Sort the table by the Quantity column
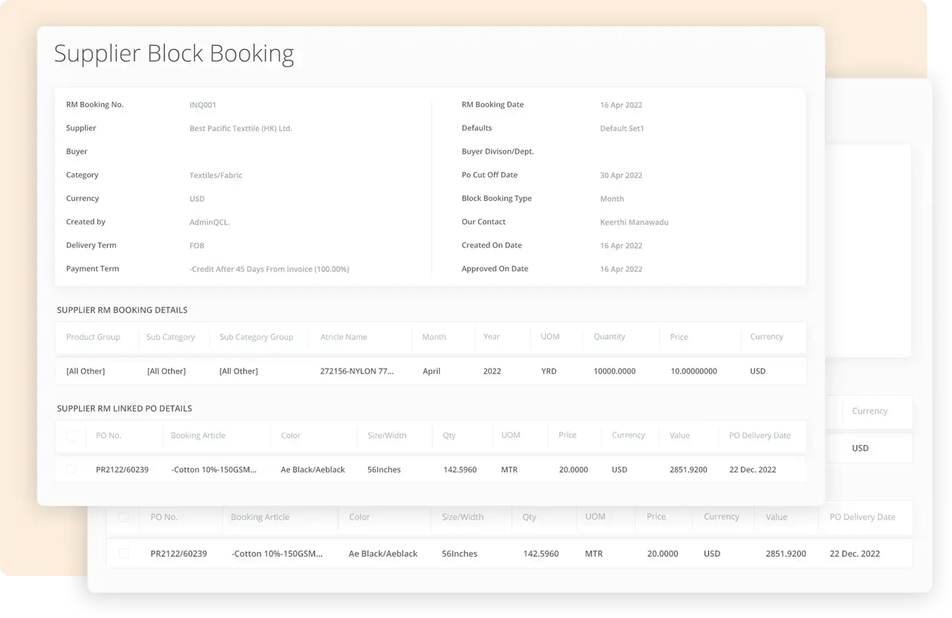This screenshot has height=618, width=952. tap(609, 337)
